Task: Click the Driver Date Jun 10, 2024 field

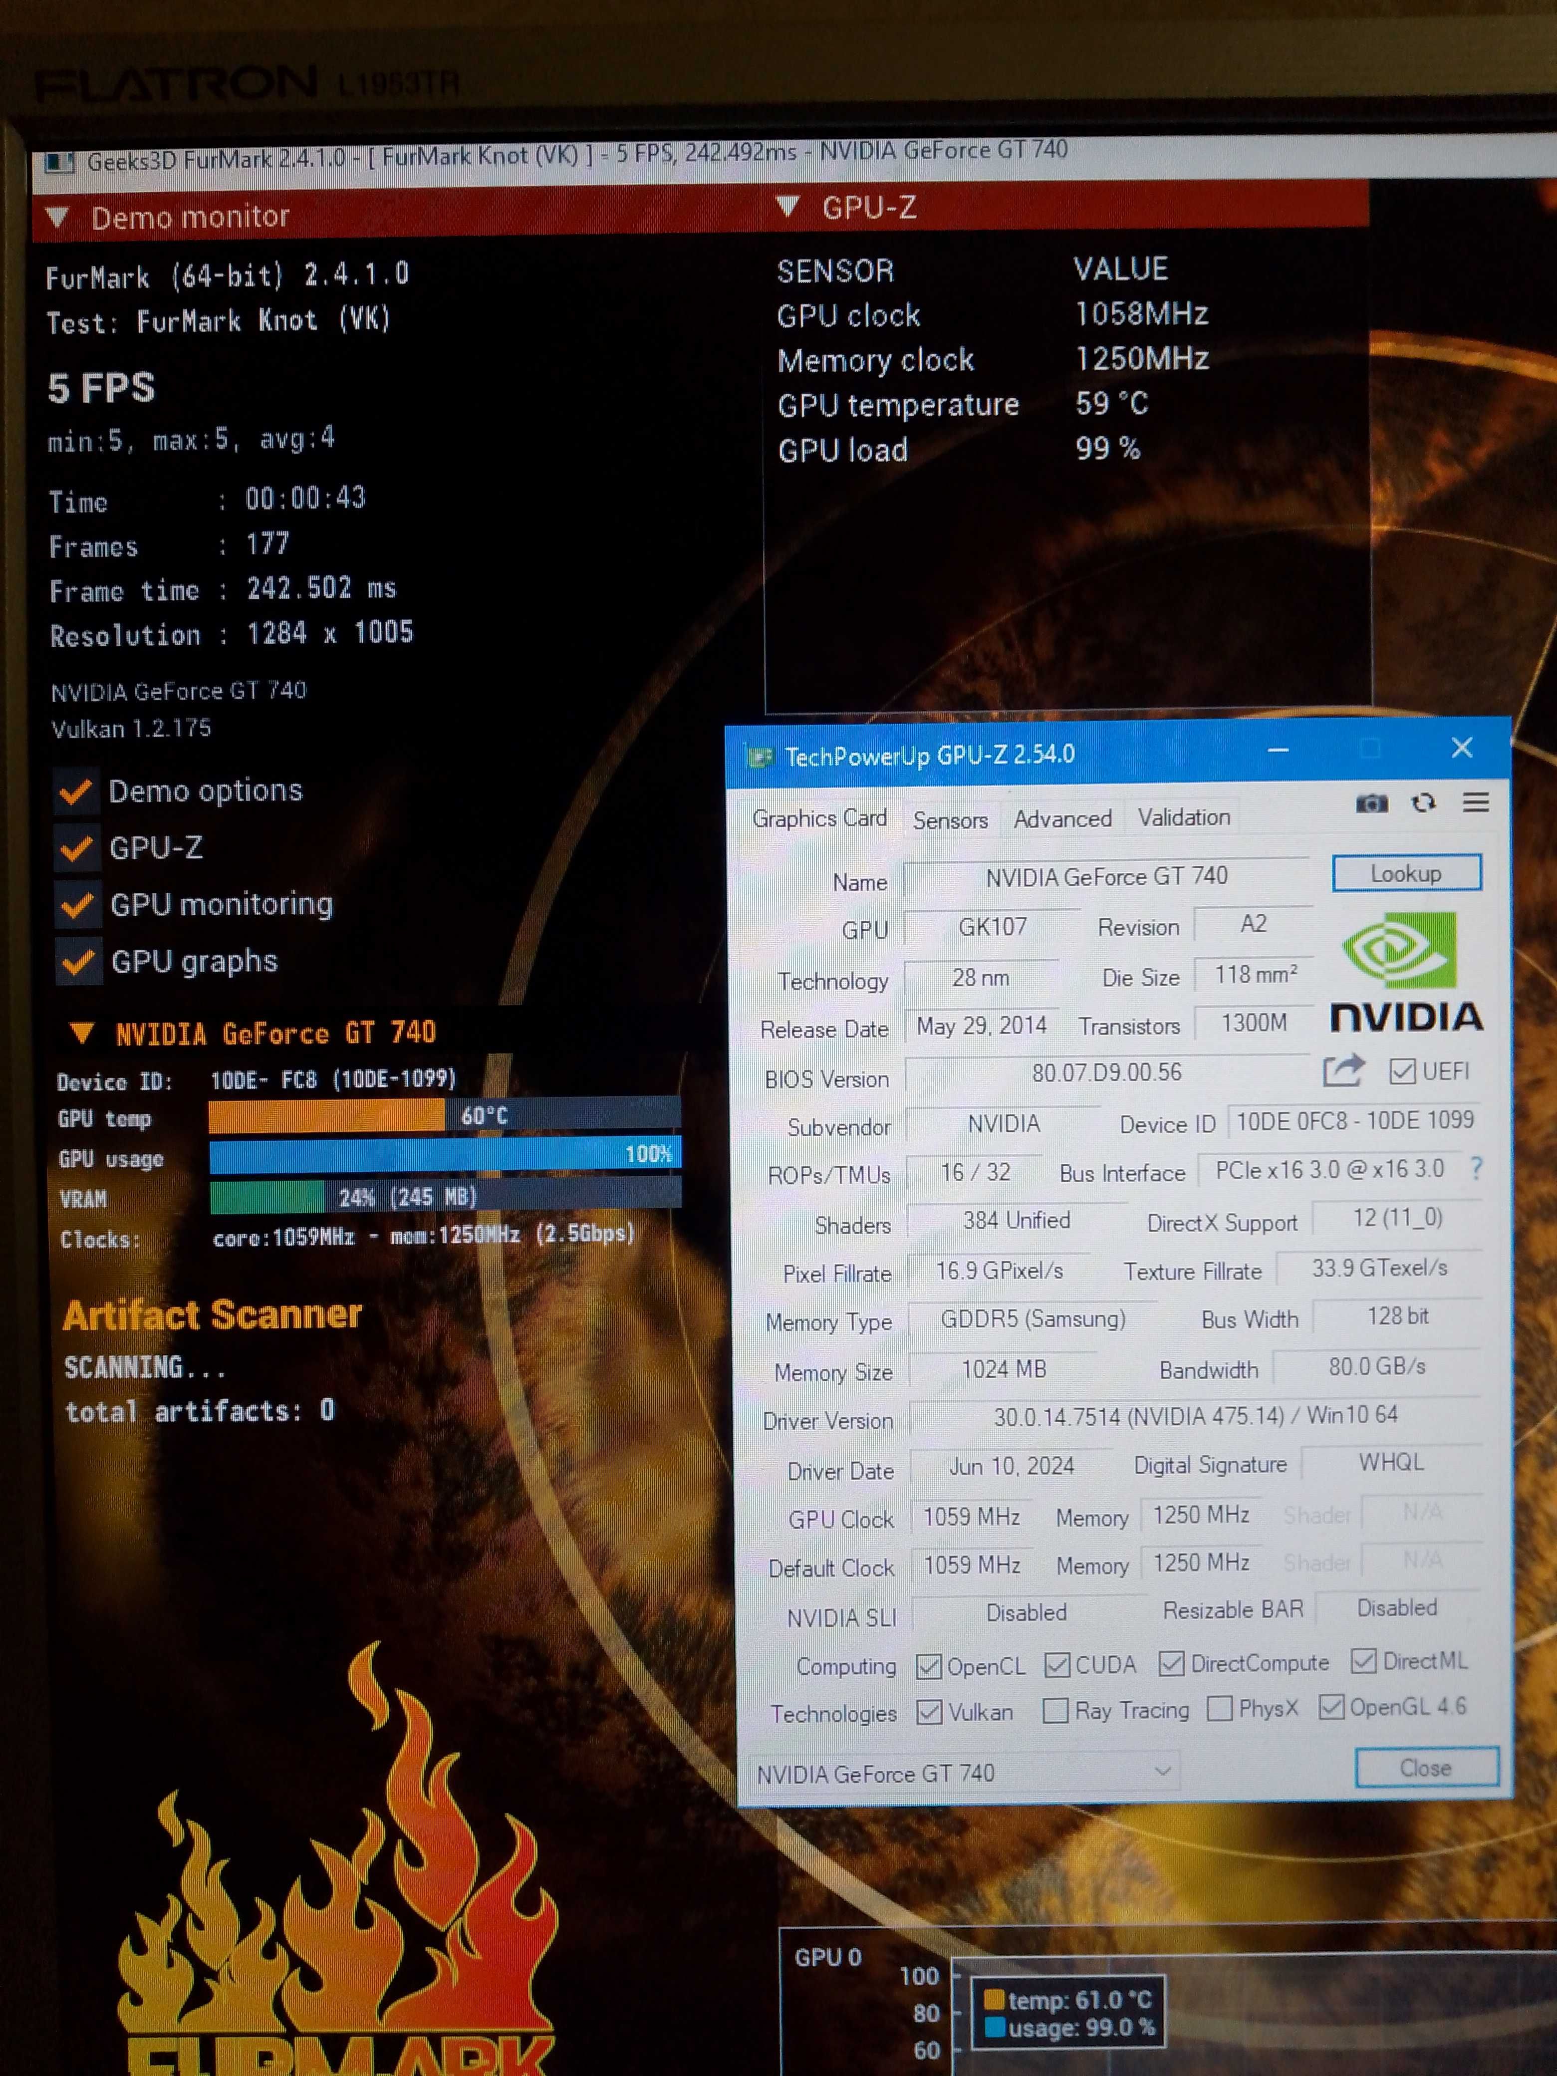Action: pos(1012,1466)
